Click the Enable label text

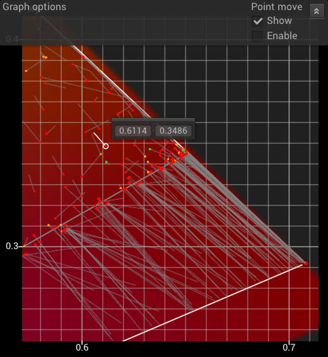(282, 36)
